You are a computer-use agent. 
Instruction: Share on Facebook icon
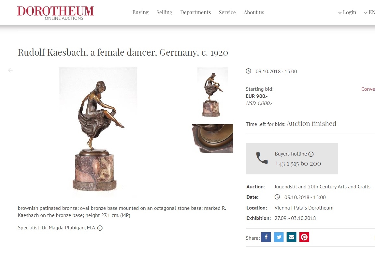tap(266, 237)
